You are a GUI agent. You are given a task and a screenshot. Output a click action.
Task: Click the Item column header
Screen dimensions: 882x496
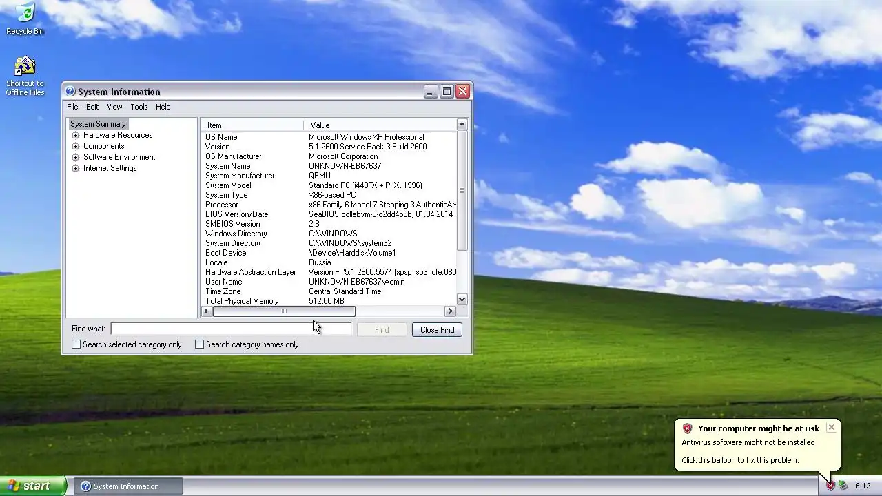tap(252, 125)
